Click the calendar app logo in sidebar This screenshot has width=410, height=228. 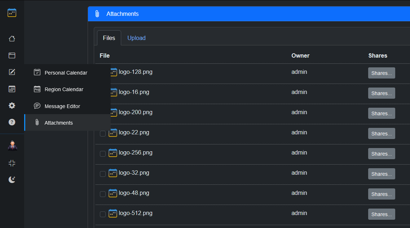click(x=12, y=13)
